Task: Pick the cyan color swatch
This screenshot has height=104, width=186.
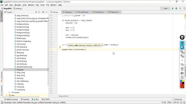Action: [181, 81]
